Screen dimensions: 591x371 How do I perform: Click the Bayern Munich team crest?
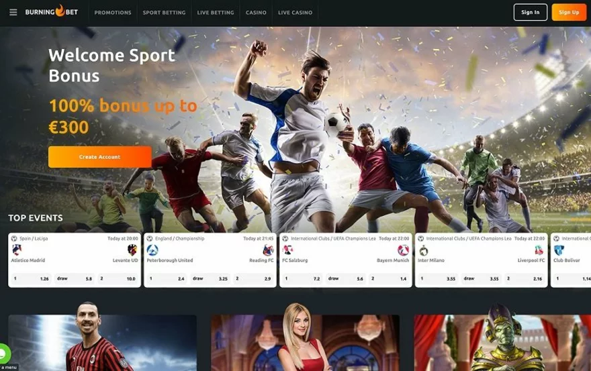(403, 250)
